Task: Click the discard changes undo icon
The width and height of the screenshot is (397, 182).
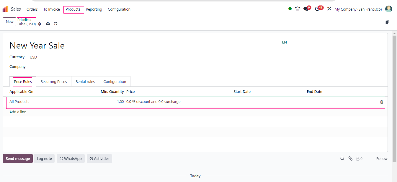Action: (55, 24)
